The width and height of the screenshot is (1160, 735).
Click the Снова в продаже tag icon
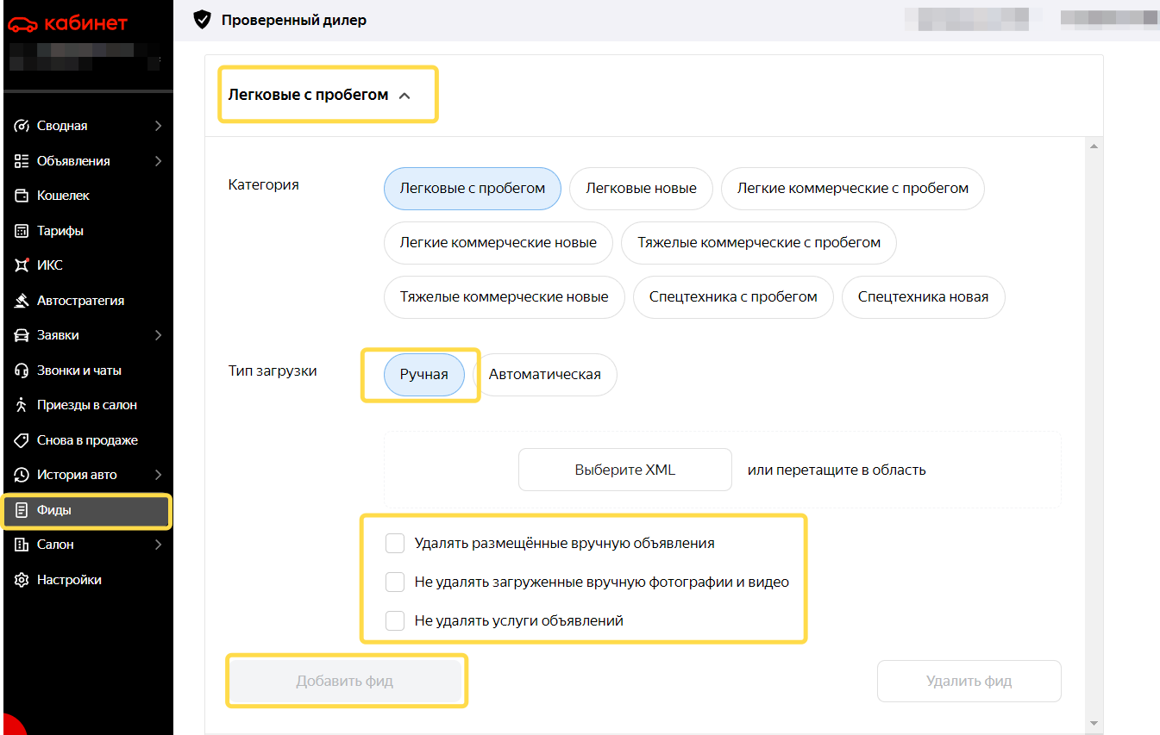coord(22,440)
